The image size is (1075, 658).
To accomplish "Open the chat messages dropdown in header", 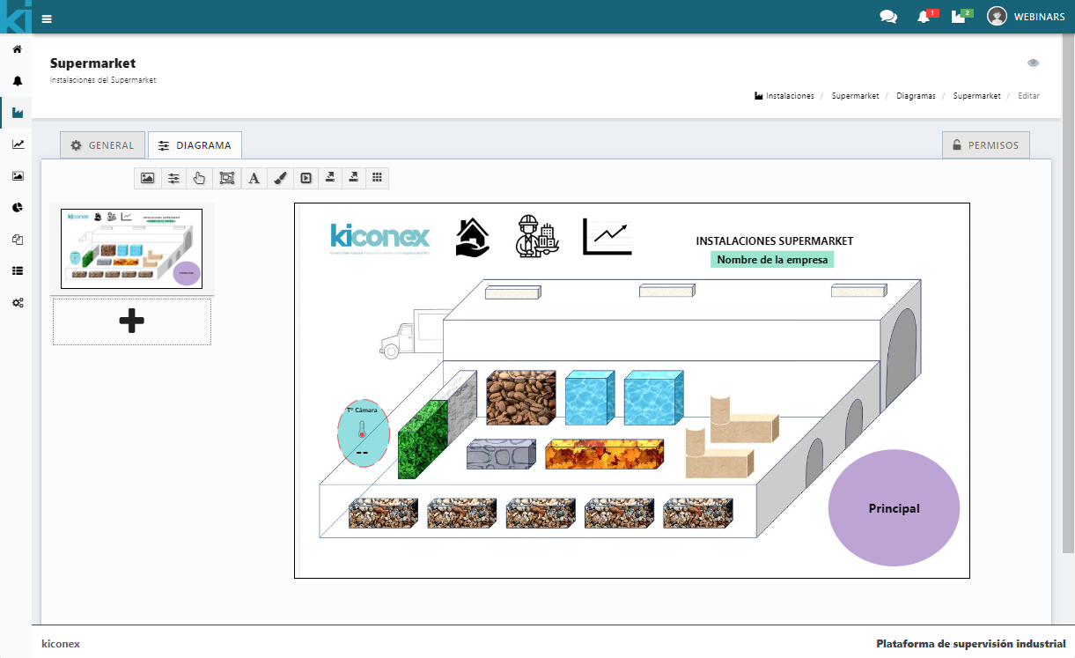I will [888, 17].
